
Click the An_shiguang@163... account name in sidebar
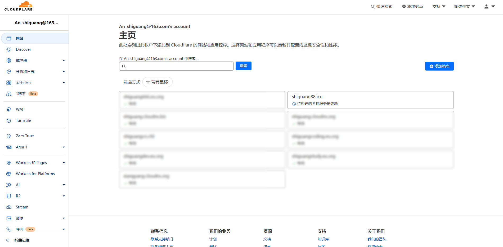pos(37,23)
